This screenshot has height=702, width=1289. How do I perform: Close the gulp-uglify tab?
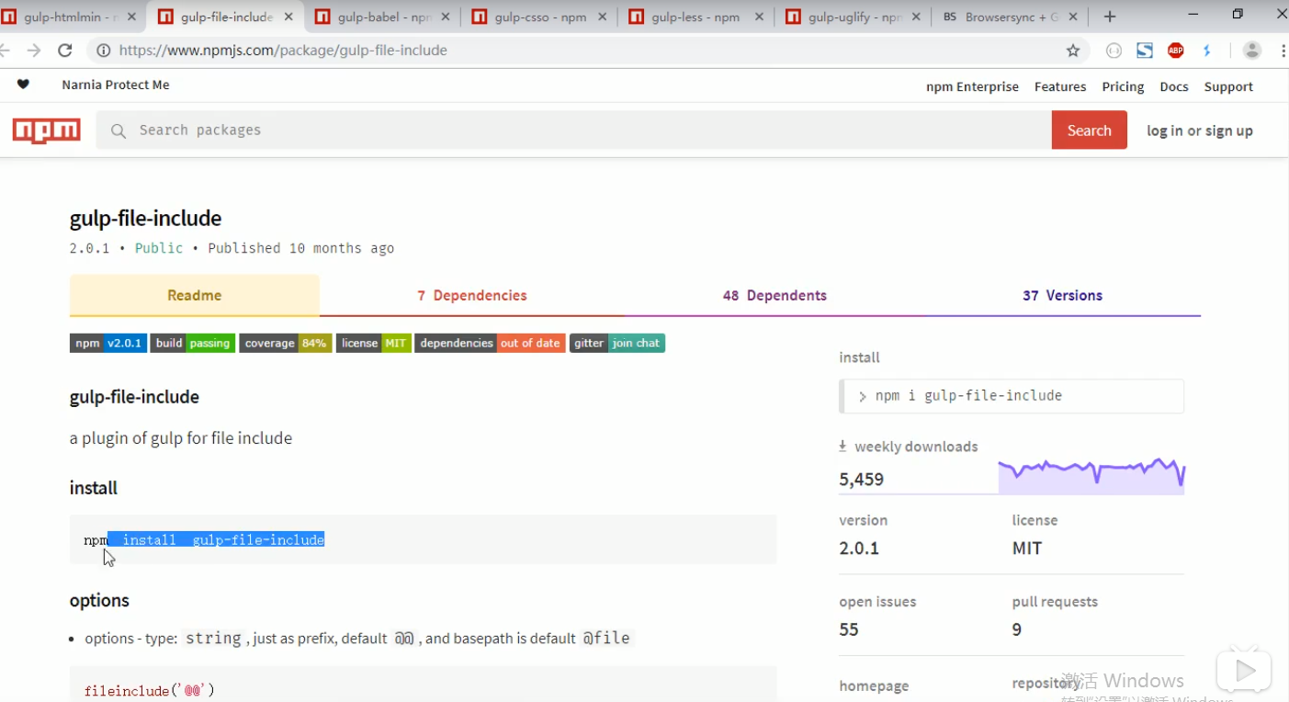click(916, 17)
